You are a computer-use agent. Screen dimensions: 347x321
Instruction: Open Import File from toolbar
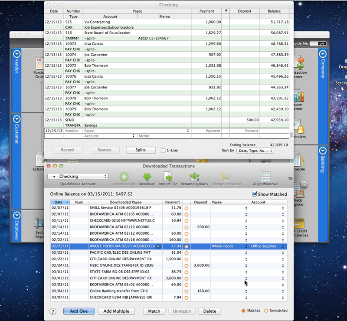pos(168,177)
